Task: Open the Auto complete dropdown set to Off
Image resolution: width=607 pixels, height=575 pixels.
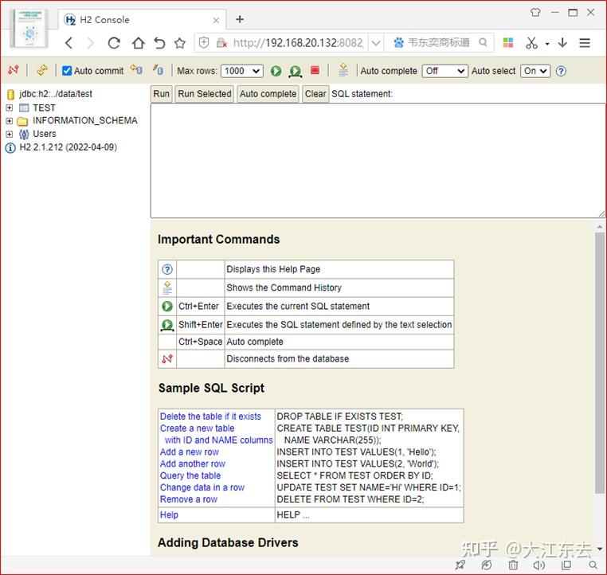Action: pyautogui.click(x=444, y=71)
